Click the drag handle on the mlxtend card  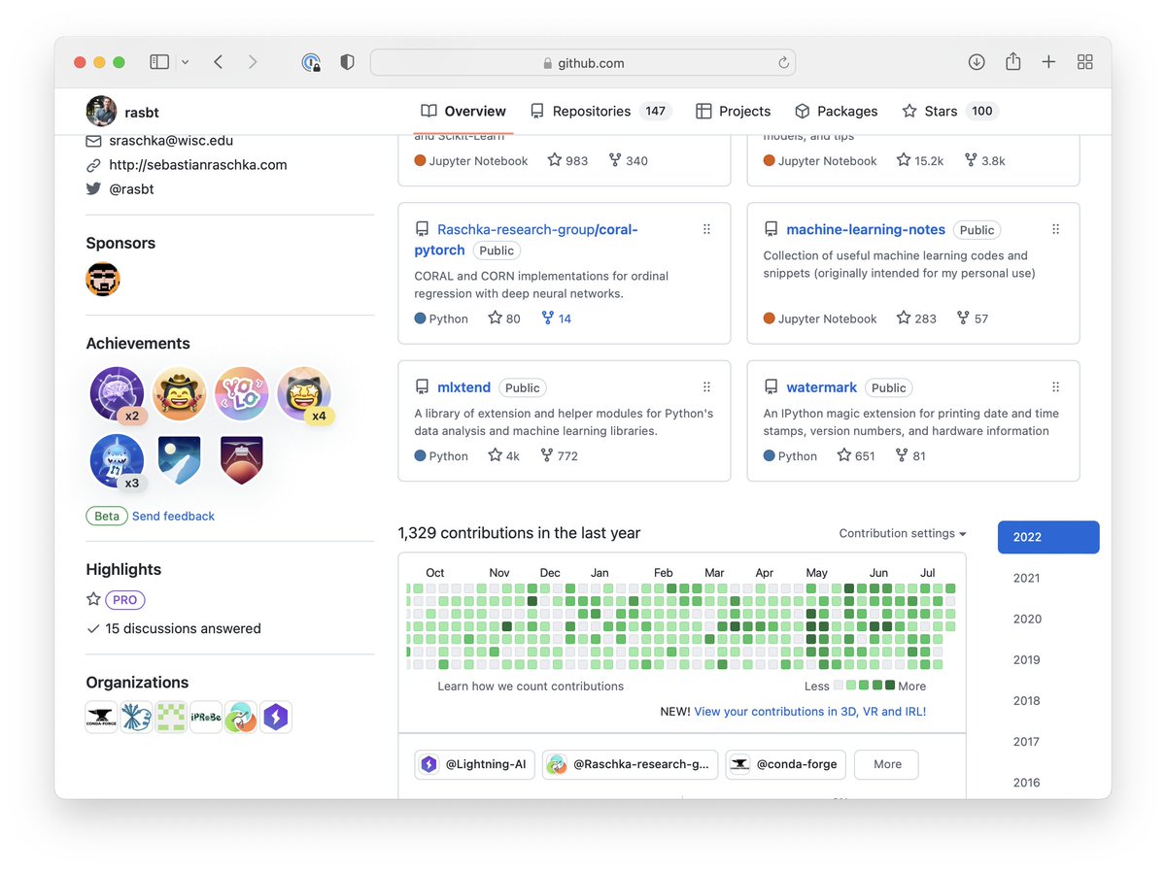tap(706, 386)
